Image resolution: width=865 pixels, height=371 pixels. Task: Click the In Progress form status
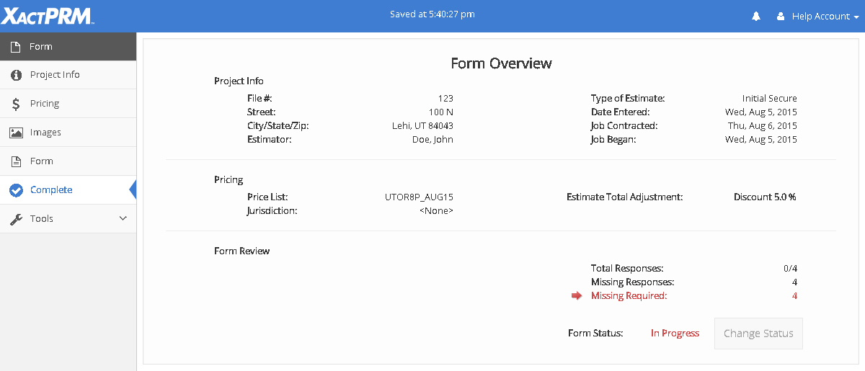675,334
